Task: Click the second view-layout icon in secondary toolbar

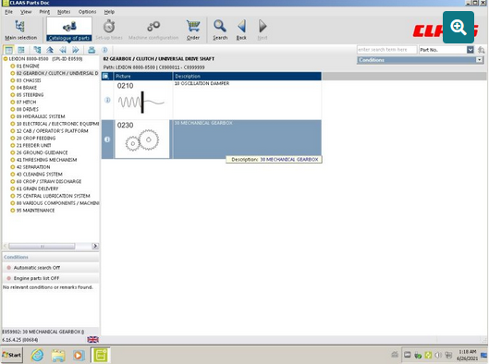Action: point(21,50)
